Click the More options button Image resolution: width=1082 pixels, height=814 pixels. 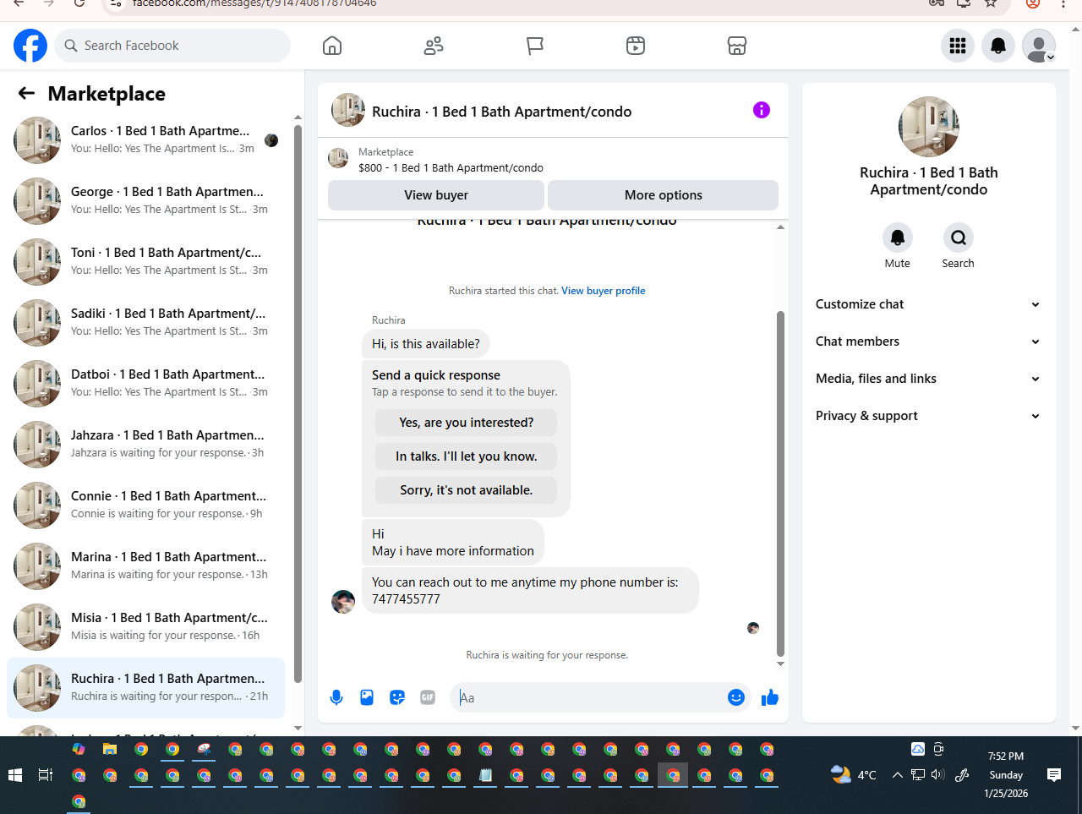click(664, 195)
